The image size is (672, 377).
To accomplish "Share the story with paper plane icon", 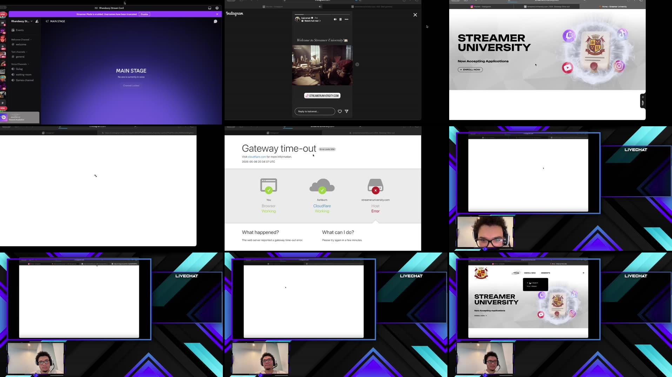I will coord(346,112).
